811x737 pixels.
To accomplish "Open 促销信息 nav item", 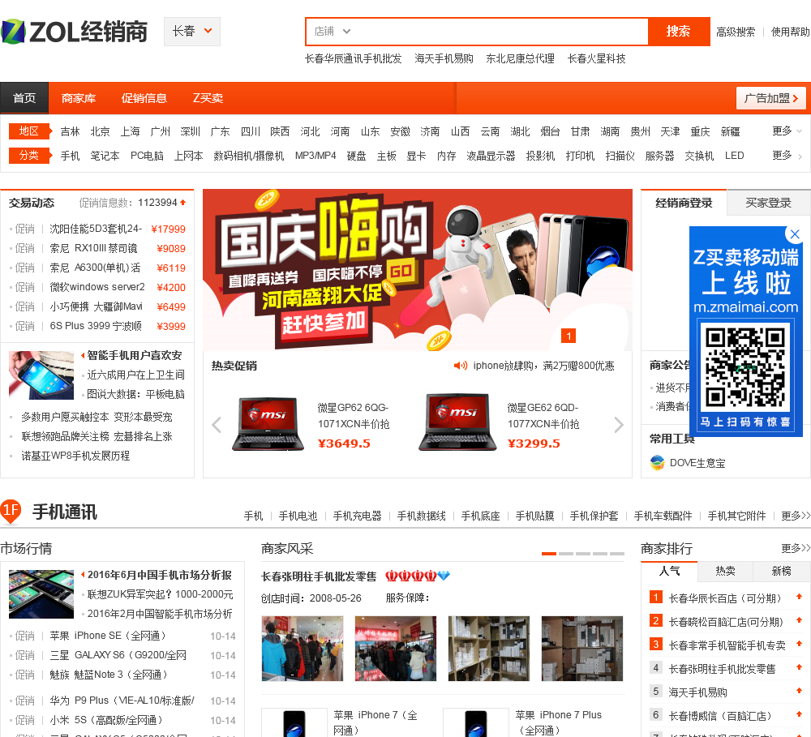I will point(144,98).
